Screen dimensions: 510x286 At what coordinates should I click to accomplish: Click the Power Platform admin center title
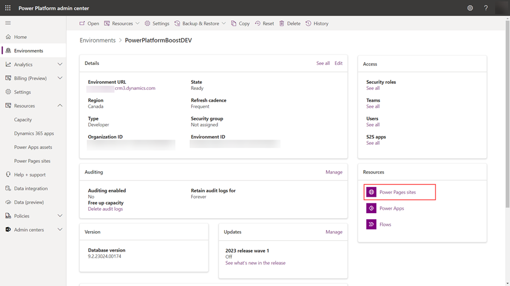click(54, 8)
